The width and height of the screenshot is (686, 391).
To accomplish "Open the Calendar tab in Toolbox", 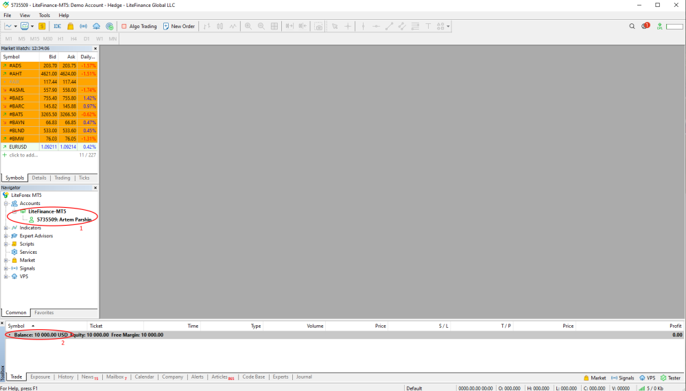I will [x=144, y=377].
